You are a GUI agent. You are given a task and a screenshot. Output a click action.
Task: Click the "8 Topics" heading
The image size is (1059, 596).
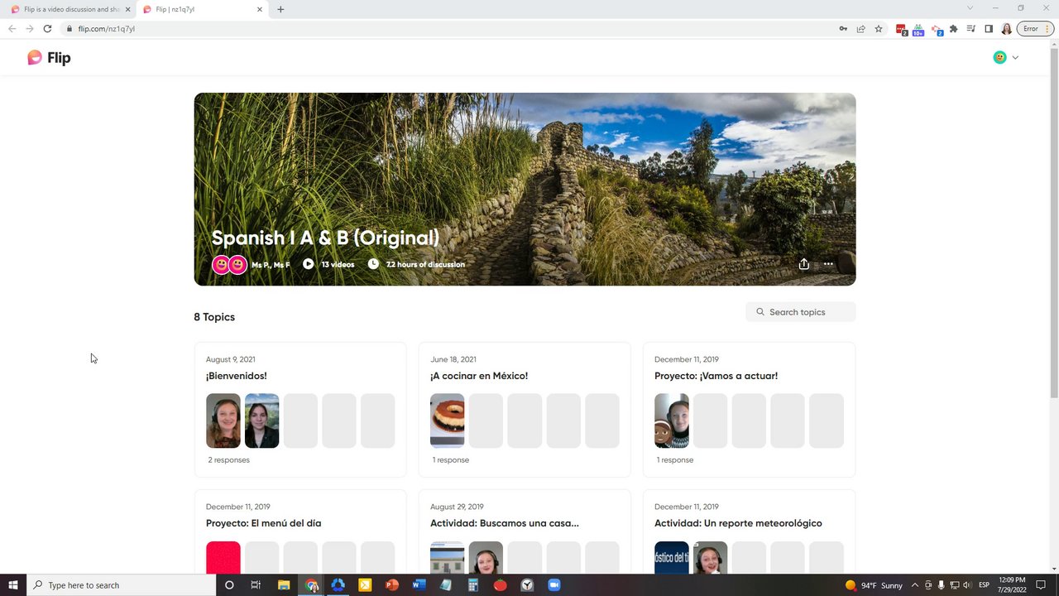[214, 317]
